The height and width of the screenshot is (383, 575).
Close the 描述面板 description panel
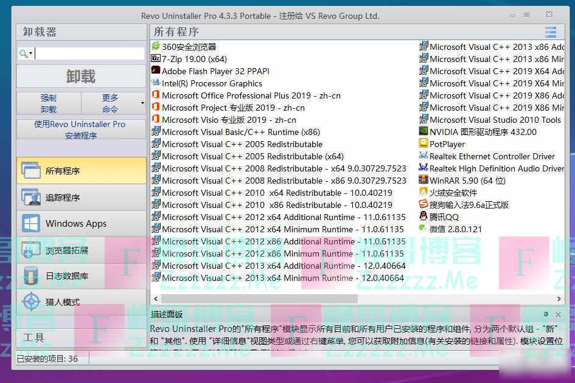click(x=558, y=314)
